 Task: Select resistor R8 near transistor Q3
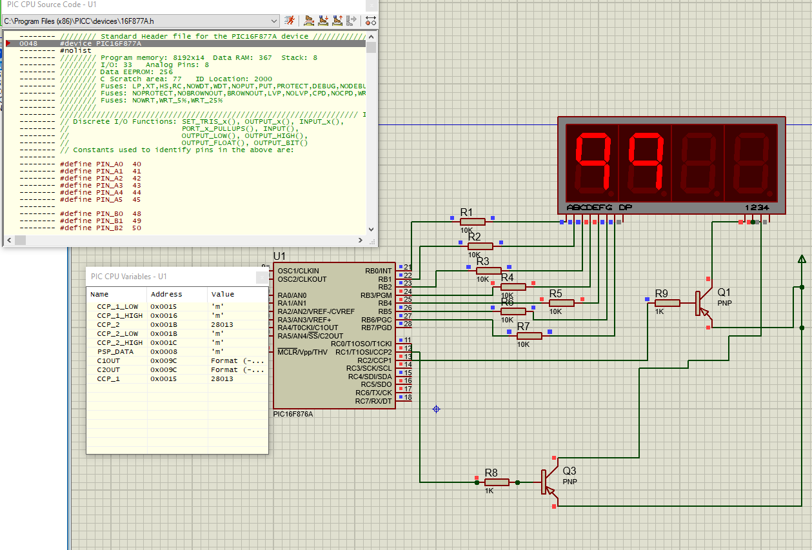coord(497,482)
